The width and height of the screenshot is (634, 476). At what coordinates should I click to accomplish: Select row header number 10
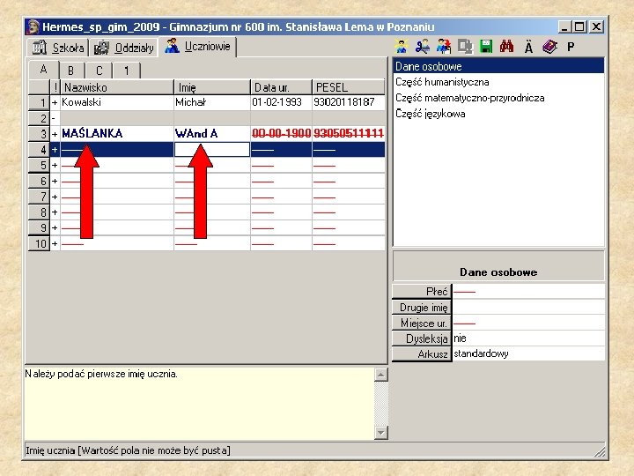coord(40,243)
